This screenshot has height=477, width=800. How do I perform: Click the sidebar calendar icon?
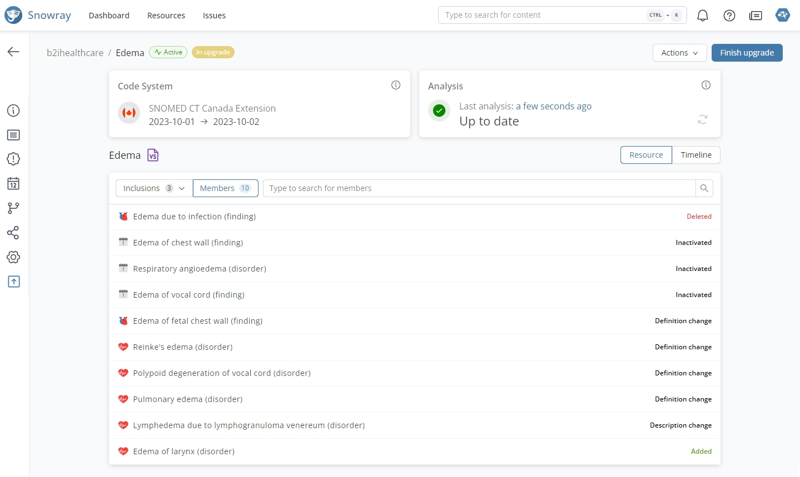[x=13, y=184]
